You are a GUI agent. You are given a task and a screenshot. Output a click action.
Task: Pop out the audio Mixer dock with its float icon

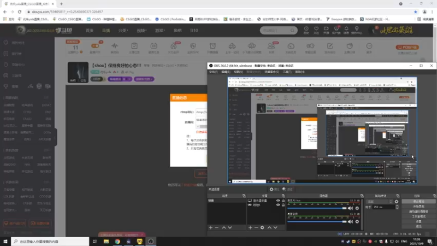pyautogui.click(x=362, y=196)
